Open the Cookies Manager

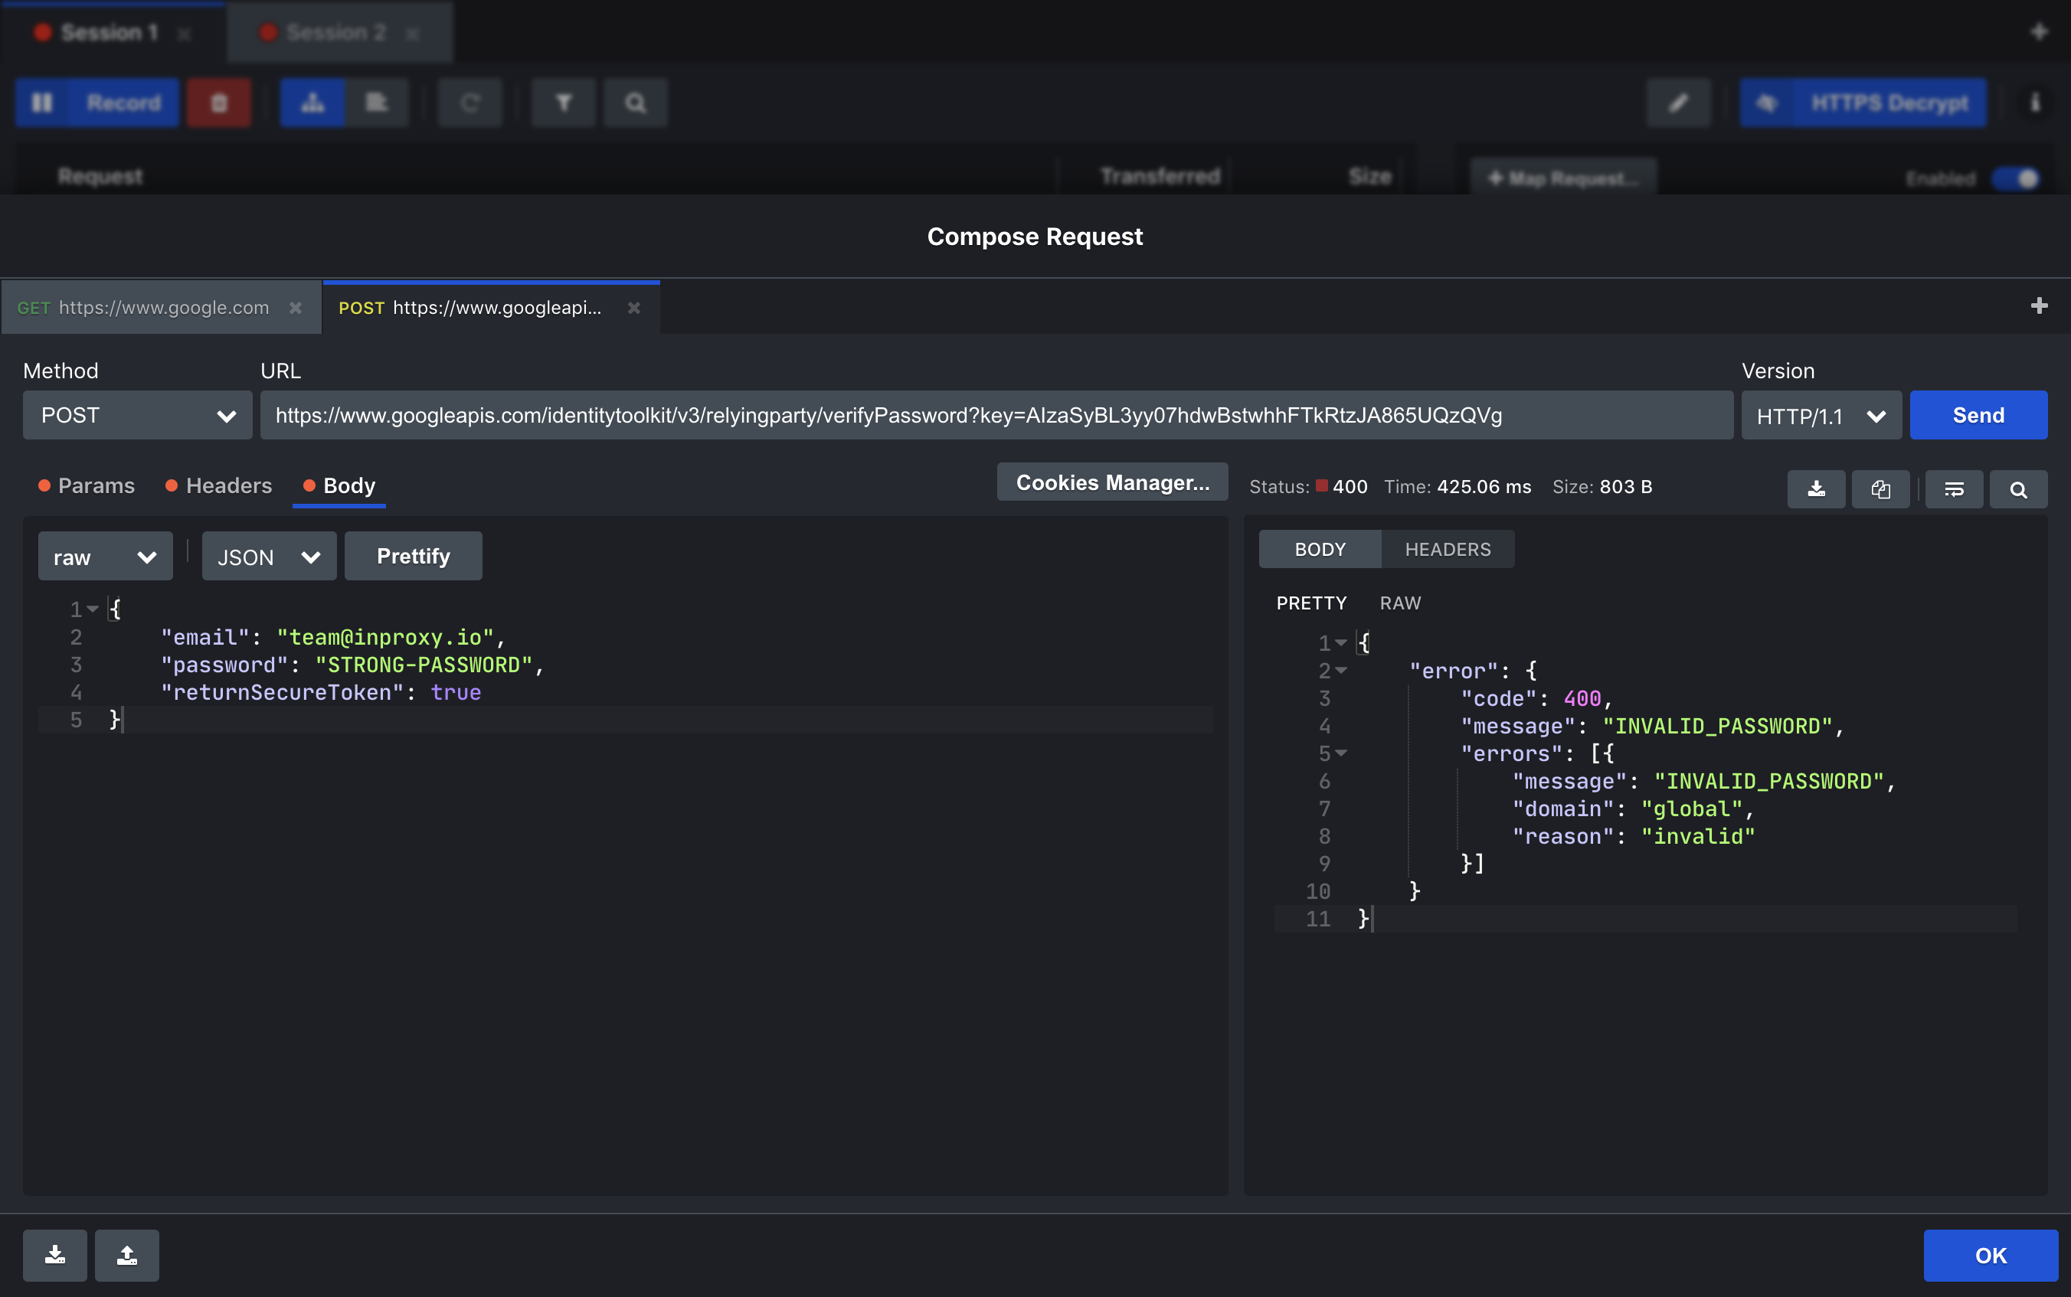click(x=1113, y=482)
